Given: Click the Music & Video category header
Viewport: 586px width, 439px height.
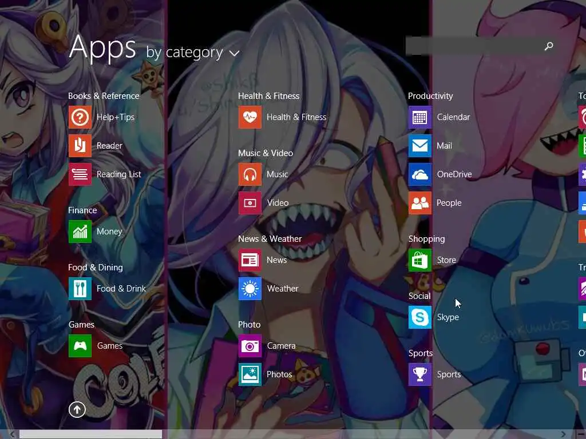Looking at the screenshot, I should pyautogui.click(x=266, y=153).
